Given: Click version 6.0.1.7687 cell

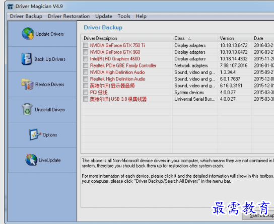Looking at the screenshot, I should 230,79.
